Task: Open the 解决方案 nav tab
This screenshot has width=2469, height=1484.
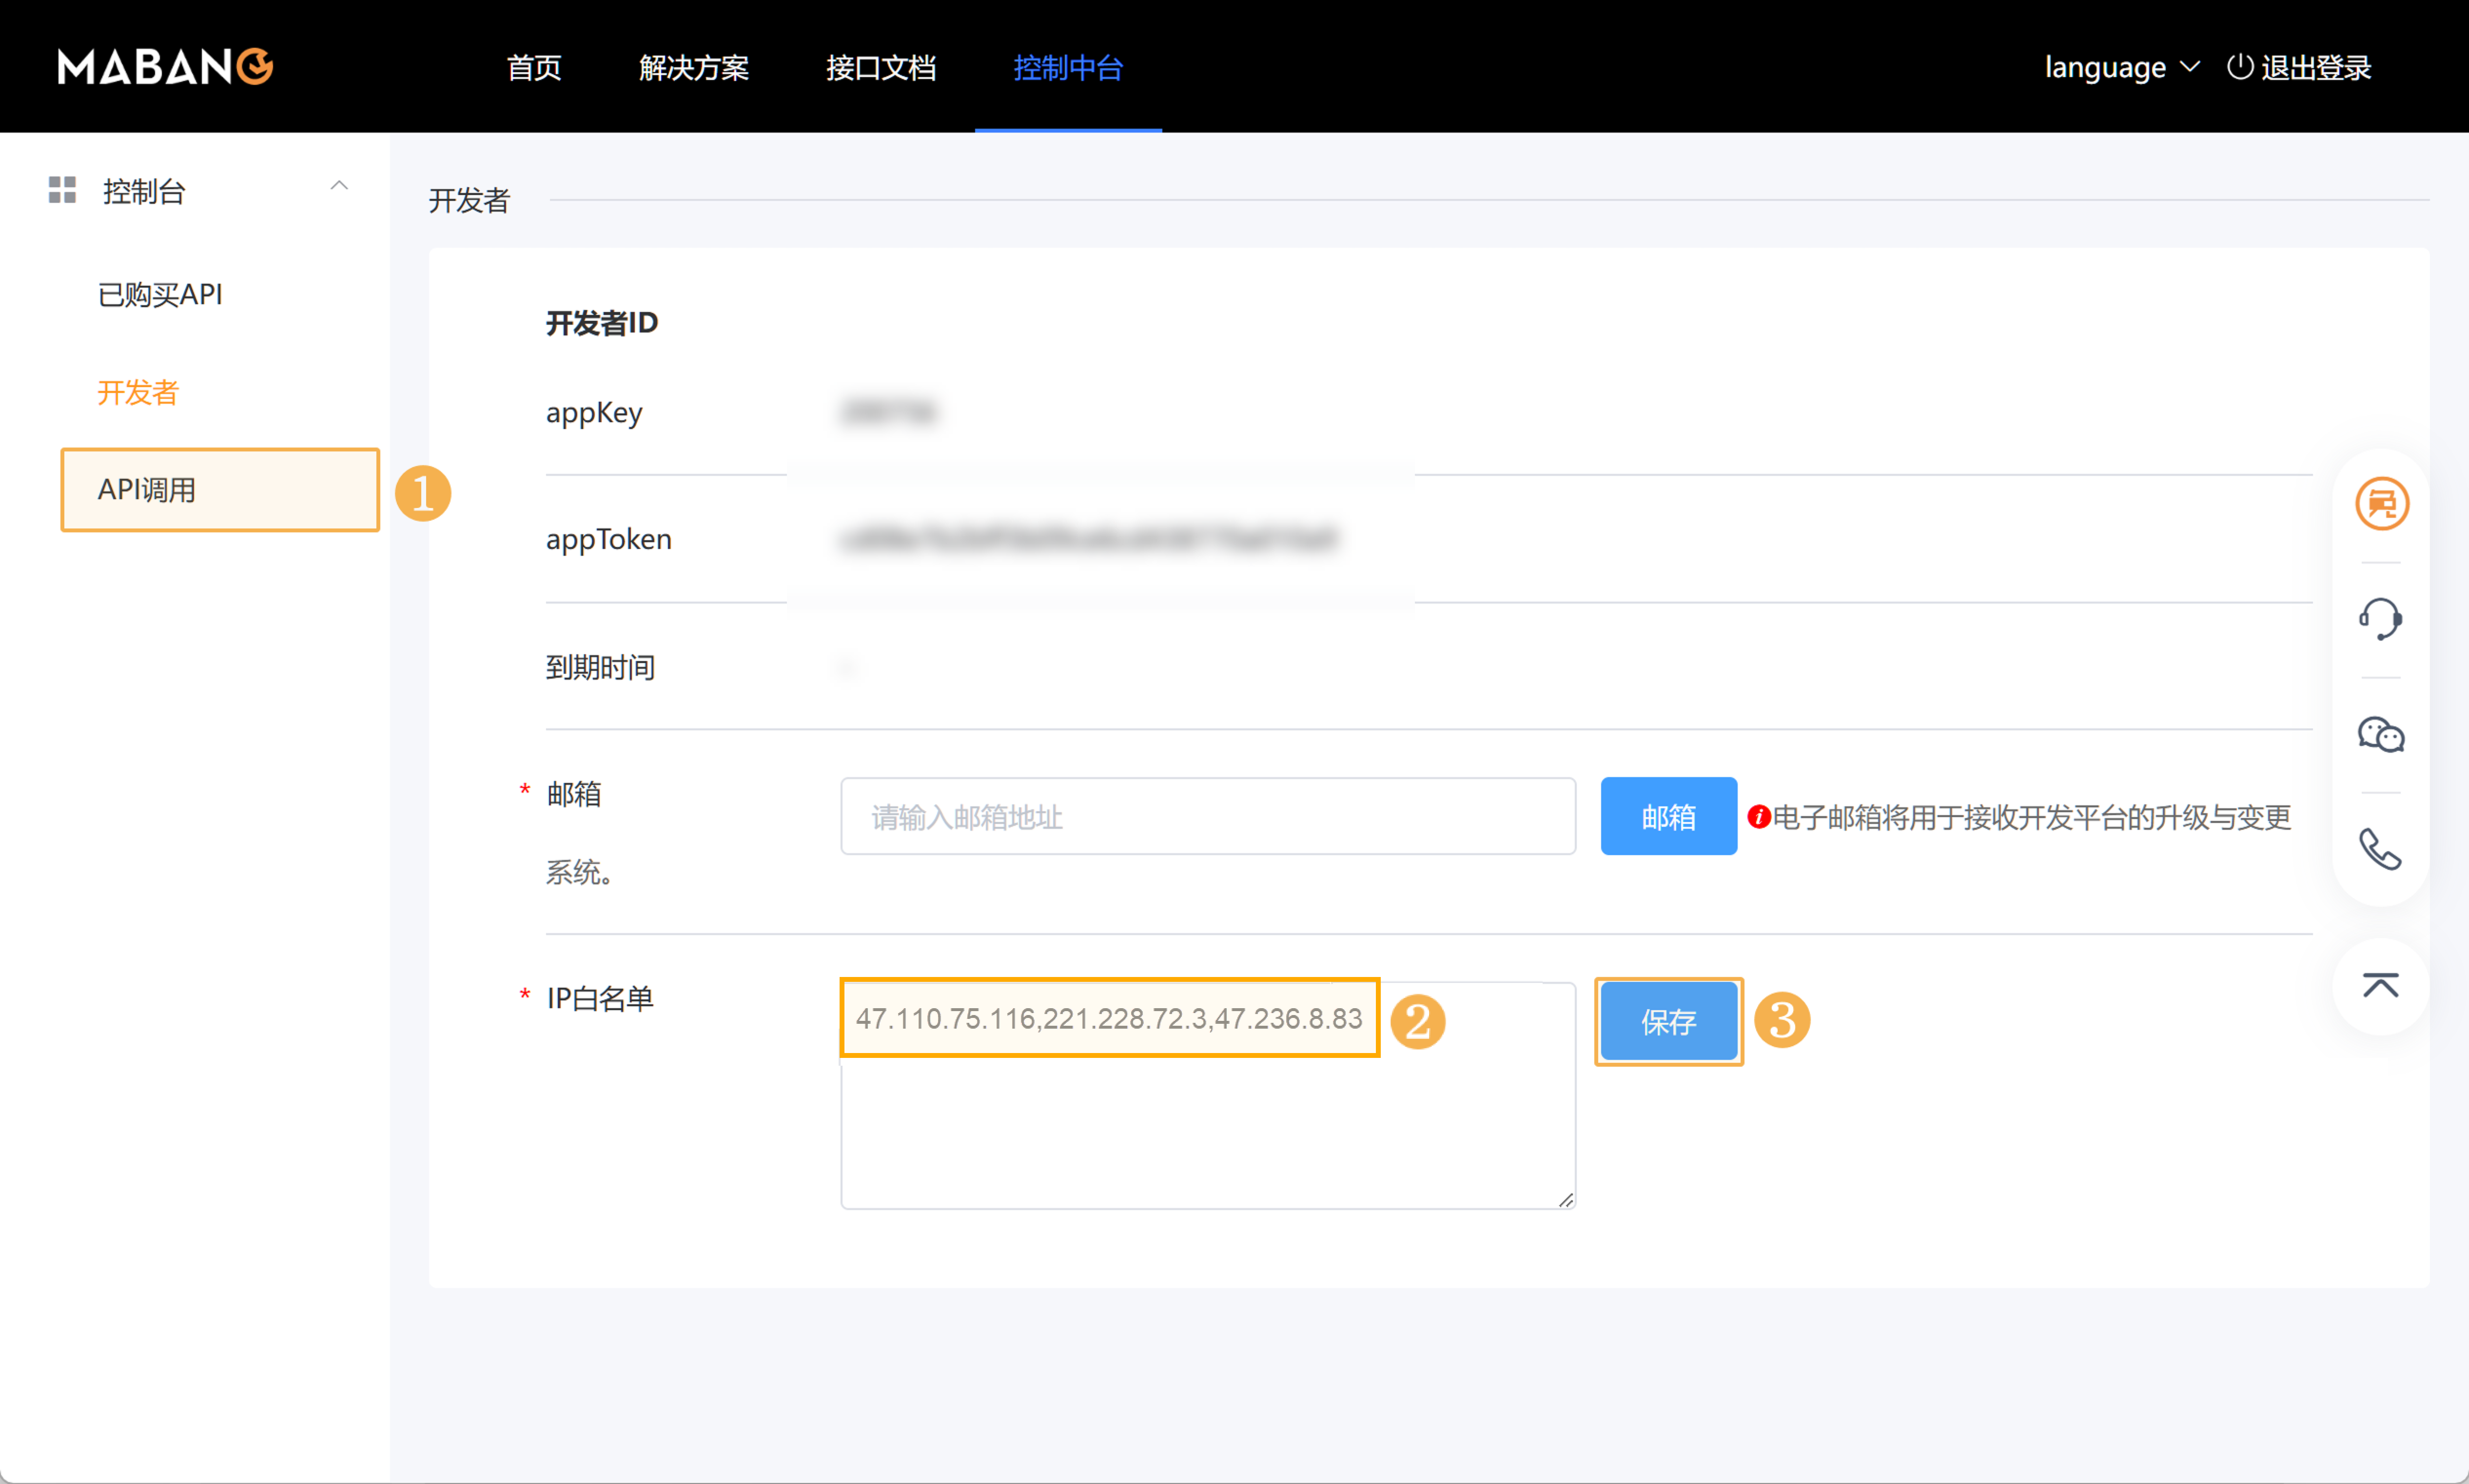Action: [694, 67]
